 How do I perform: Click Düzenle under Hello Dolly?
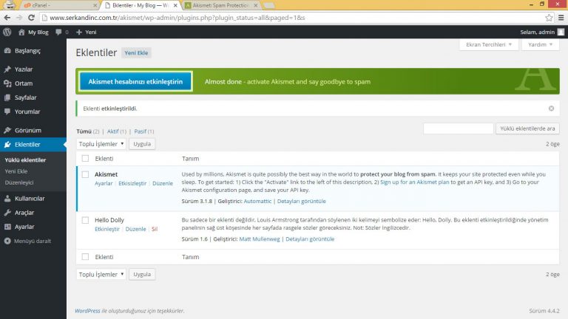pyautogui.click(x=136, y=229)
